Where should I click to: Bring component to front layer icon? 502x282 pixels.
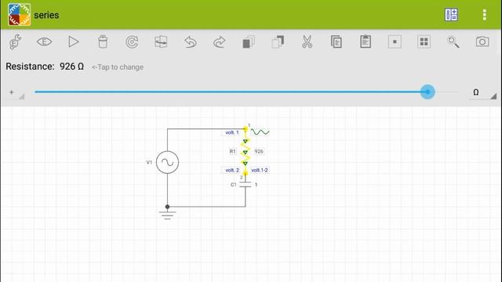tap(278, 42)
